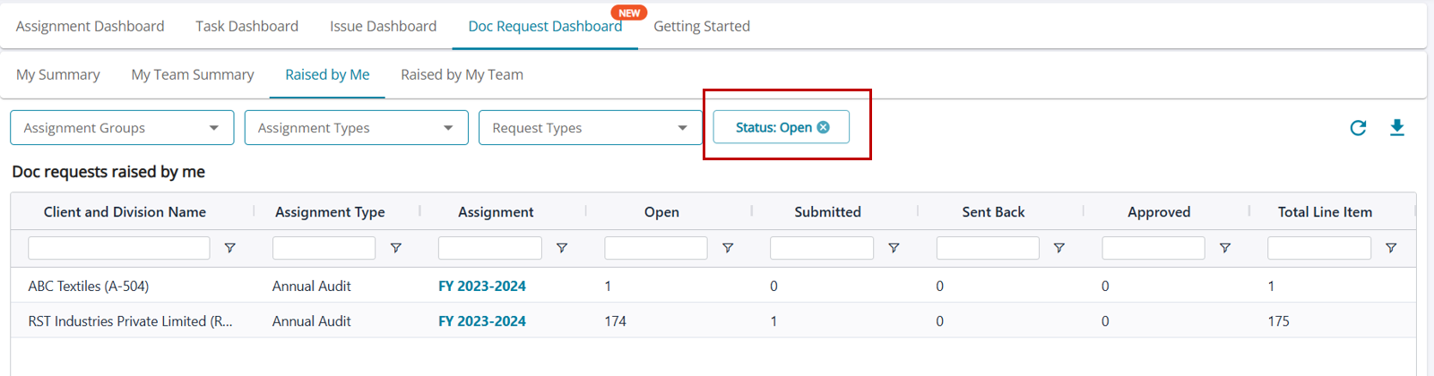Image resolution: width=1434 pixels, height=376 pixels.
Task: Expand the Assignment Groups dropdown
Action: [122, 128]
